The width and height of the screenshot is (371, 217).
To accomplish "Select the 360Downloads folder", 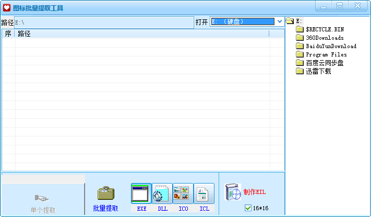I will (325, 38).
